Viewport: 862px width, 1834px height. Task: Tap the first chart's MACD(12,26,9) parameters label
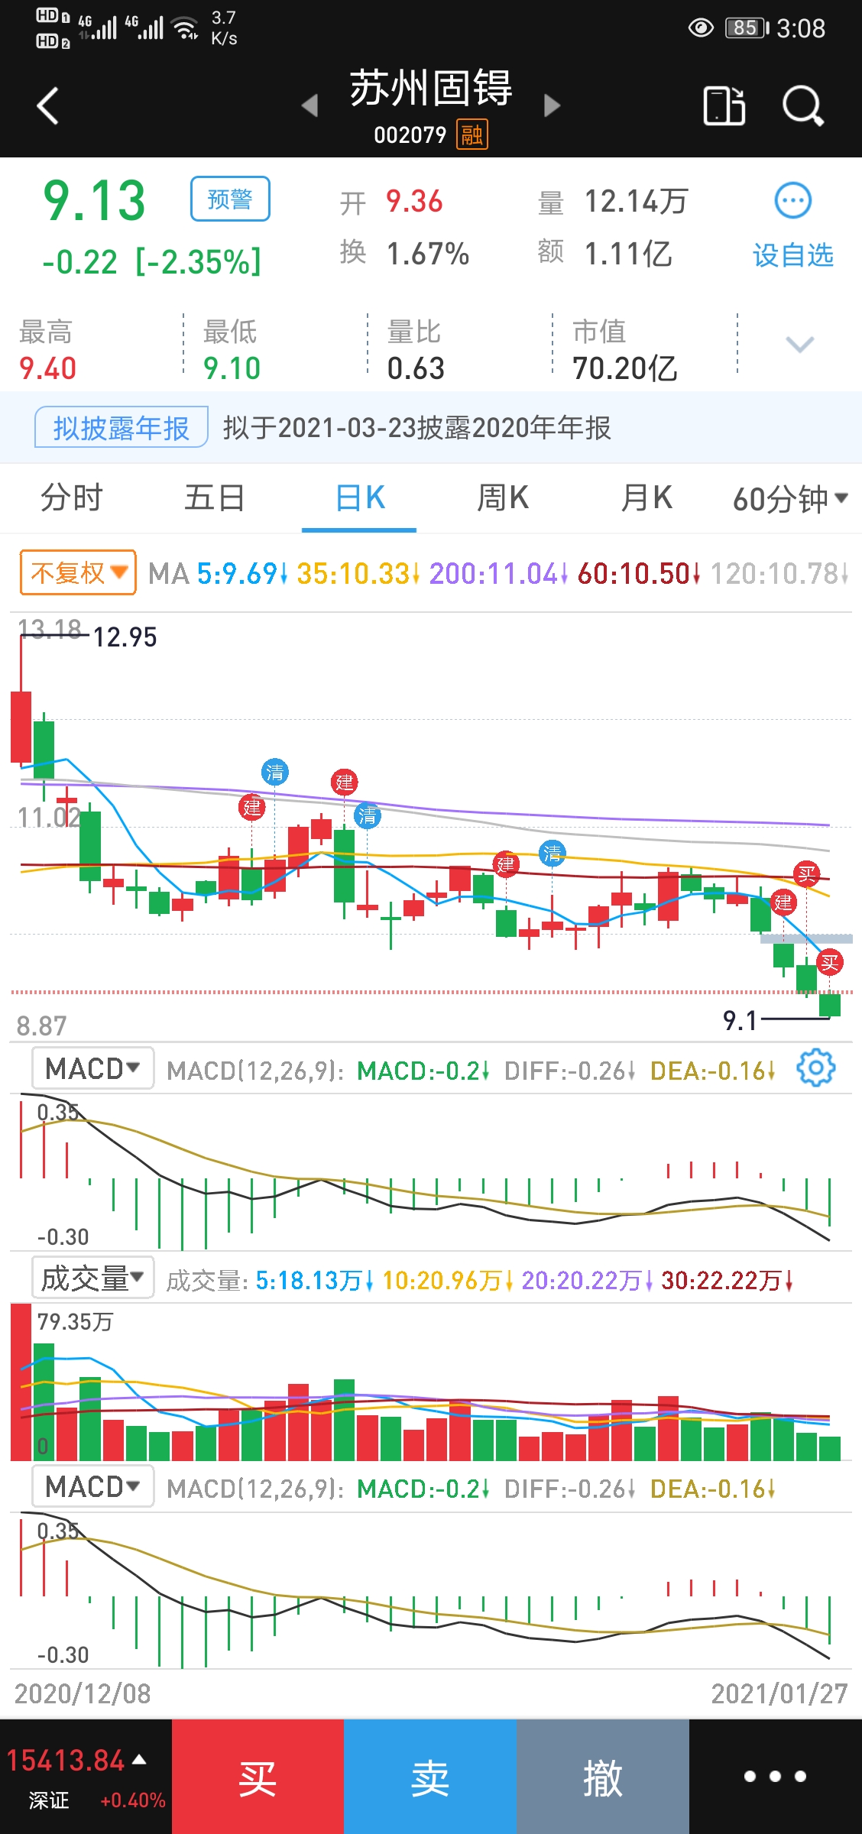pos(255,1071)
